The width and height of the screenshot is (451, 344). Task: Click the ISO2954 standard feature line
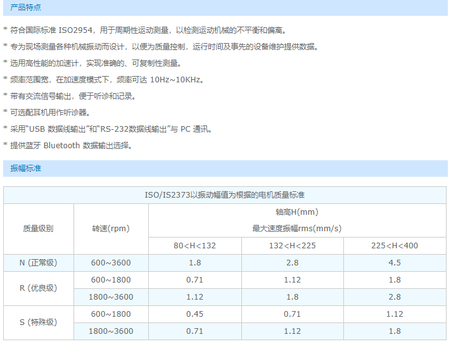pyautogui.click(x=147, y=30)
